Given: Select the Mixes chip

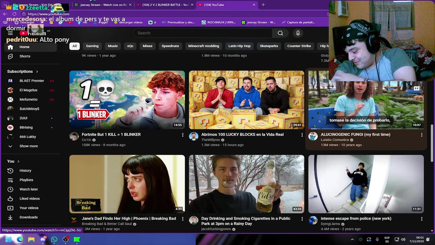Looking at the screenshot, I should [147, 46].
